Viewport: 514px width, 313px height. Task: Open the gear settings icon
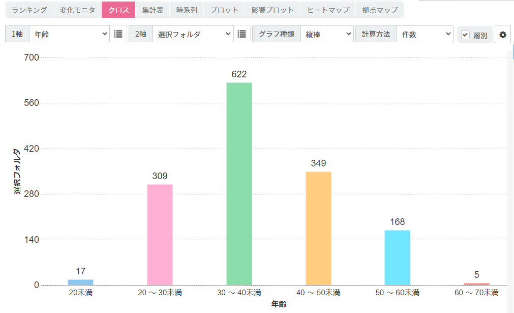(503, 35)
